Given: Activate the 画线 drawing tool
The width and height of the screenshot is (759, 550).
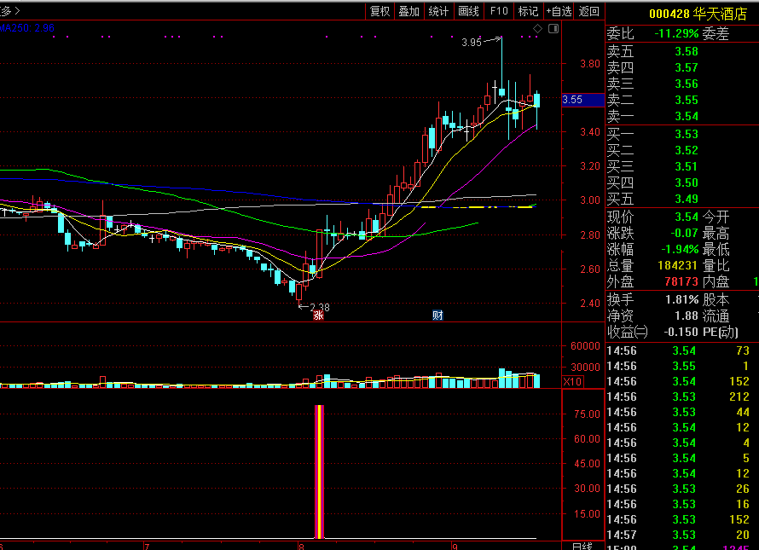Looking at the screenshot, I should click(468, 11).
